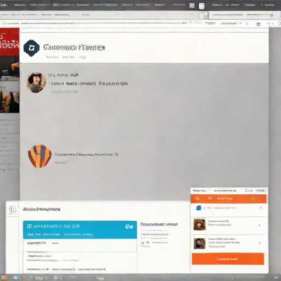Click the large orange button in bottom-right panel
This screenshot has height=281, width=281.
point(228,259)
